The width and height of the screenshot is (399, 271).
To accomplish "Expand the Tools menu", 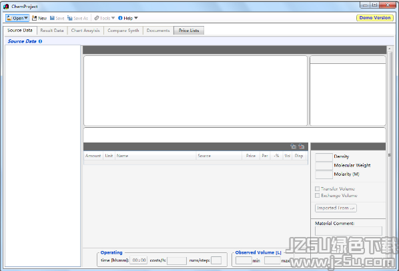I will pos(105,18).
